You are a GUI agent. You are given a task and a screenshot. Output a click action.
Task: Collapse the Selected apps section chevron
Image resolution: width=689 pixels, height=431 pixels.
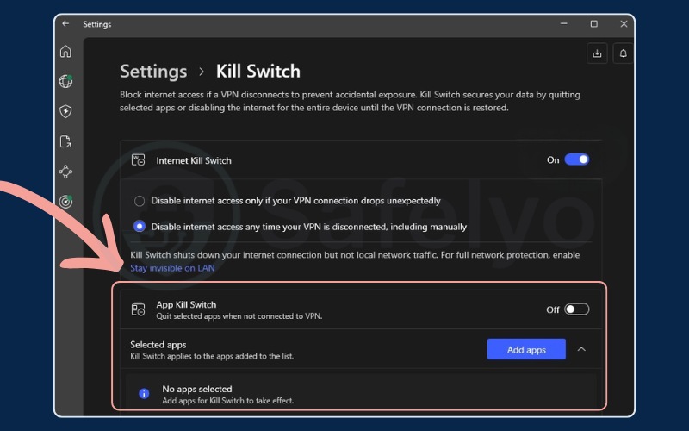(581, 349)
